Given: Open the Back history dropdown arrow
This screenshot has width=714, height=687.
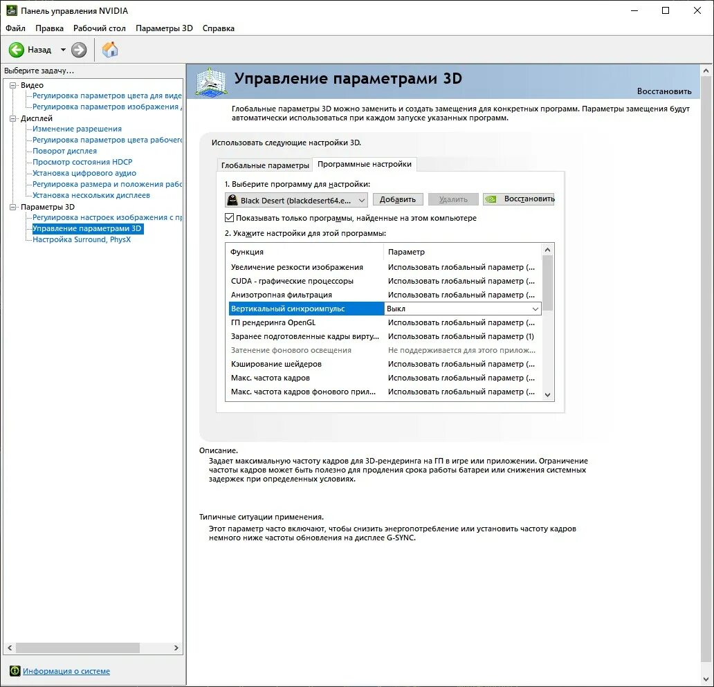Looking at the screenshot, I should click(63, 50).
